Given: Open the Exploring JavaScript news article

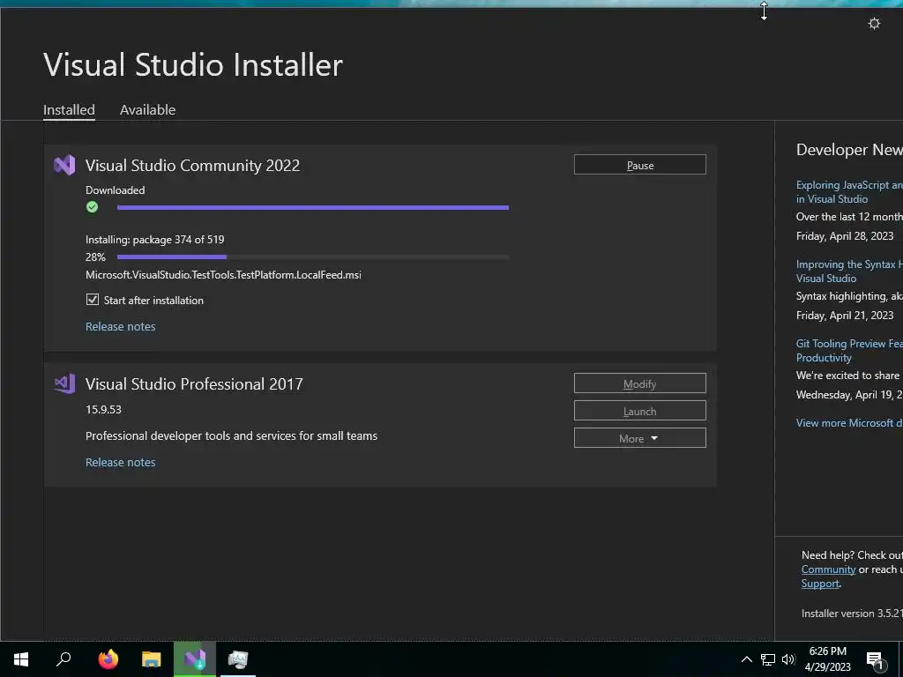Looking at the screenshot, I should coord(849,191).
